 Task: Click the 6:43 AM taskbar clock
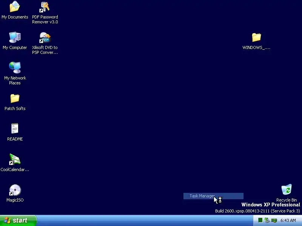click(288, 220)
